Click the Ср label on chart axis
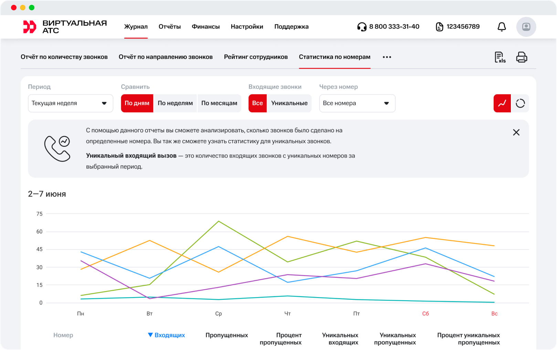Screen dimensions: 557x350 [x=219, y=314]
